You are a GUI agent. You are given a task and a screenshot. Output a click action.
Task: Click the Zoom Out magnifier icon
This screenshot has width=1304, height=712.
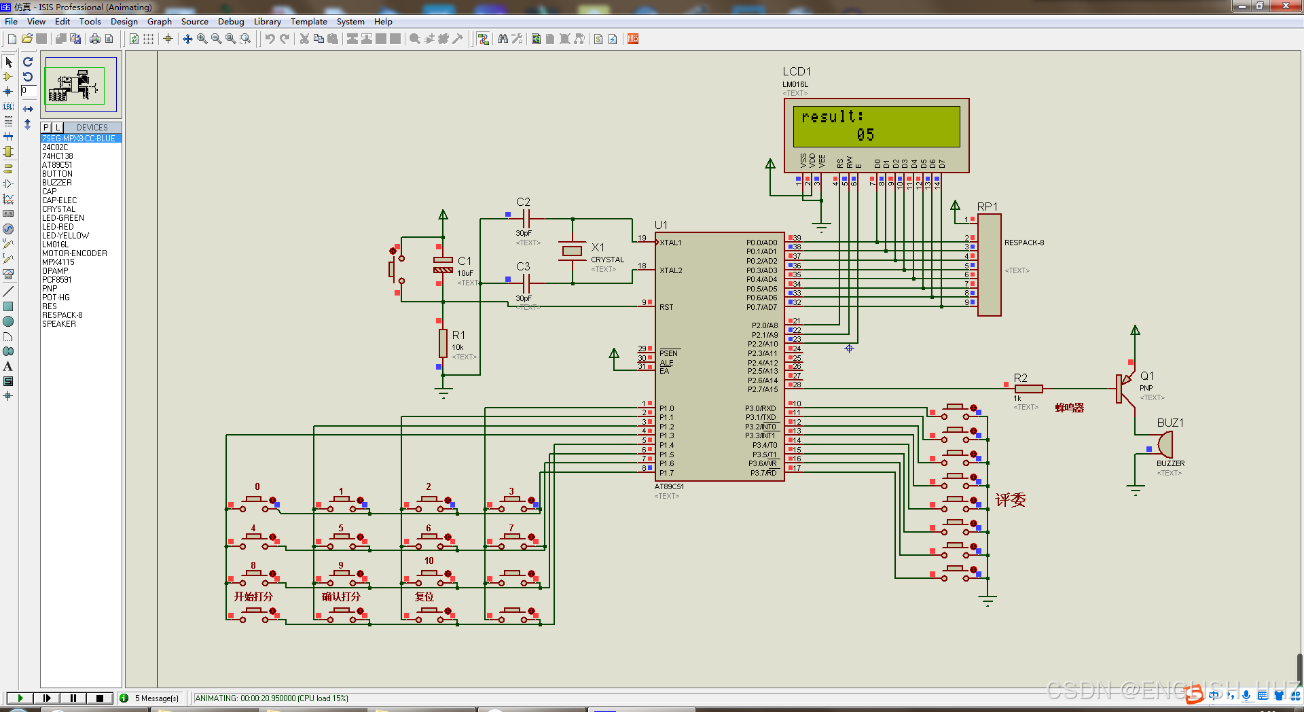coord(216,39)
